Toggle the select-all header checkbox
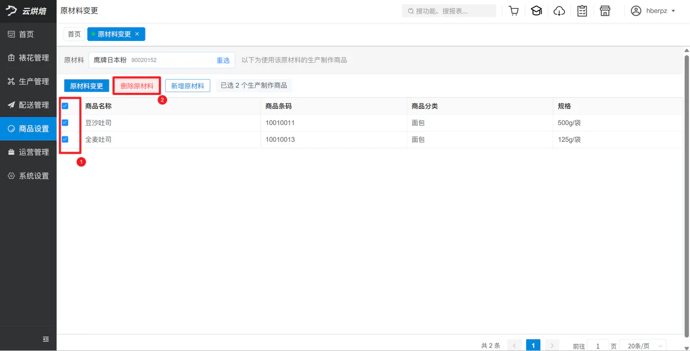This screenshot has height=351, width=690. (x=65, y=106)
